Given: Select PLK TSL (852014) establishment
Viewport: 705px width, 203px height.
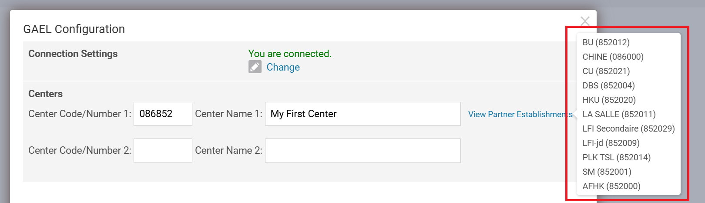Looking at the screenshot, I should (x=616, y=157).
